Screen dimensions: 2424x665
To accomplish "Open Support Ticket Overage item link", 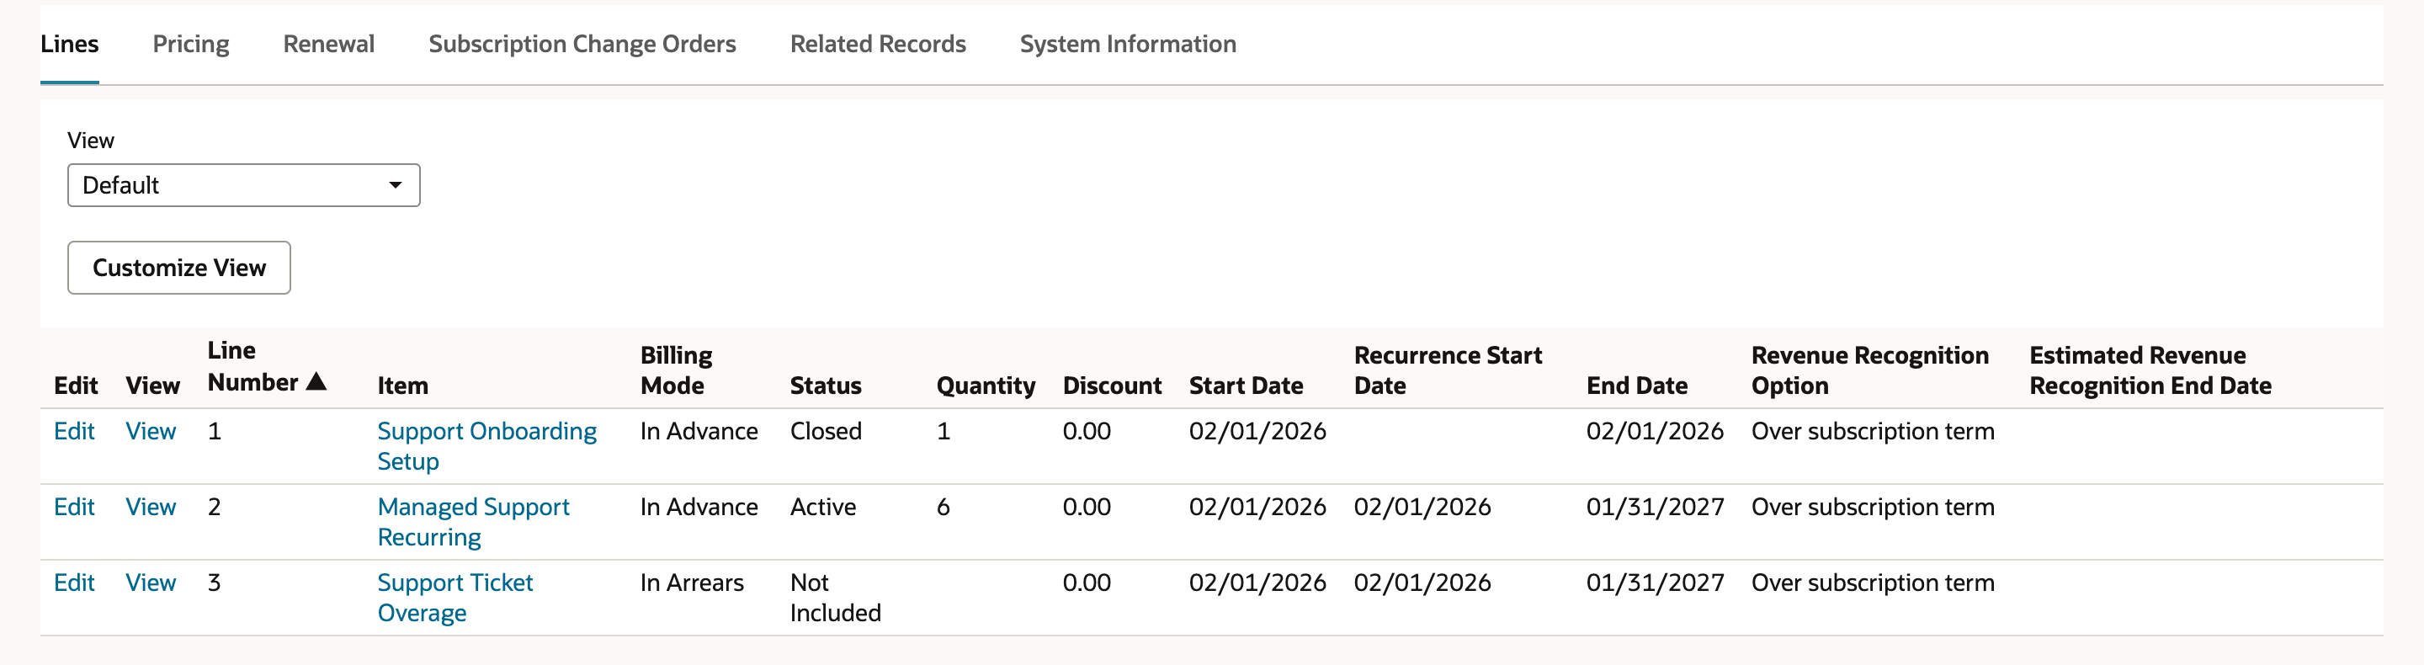I will (454, 598).
